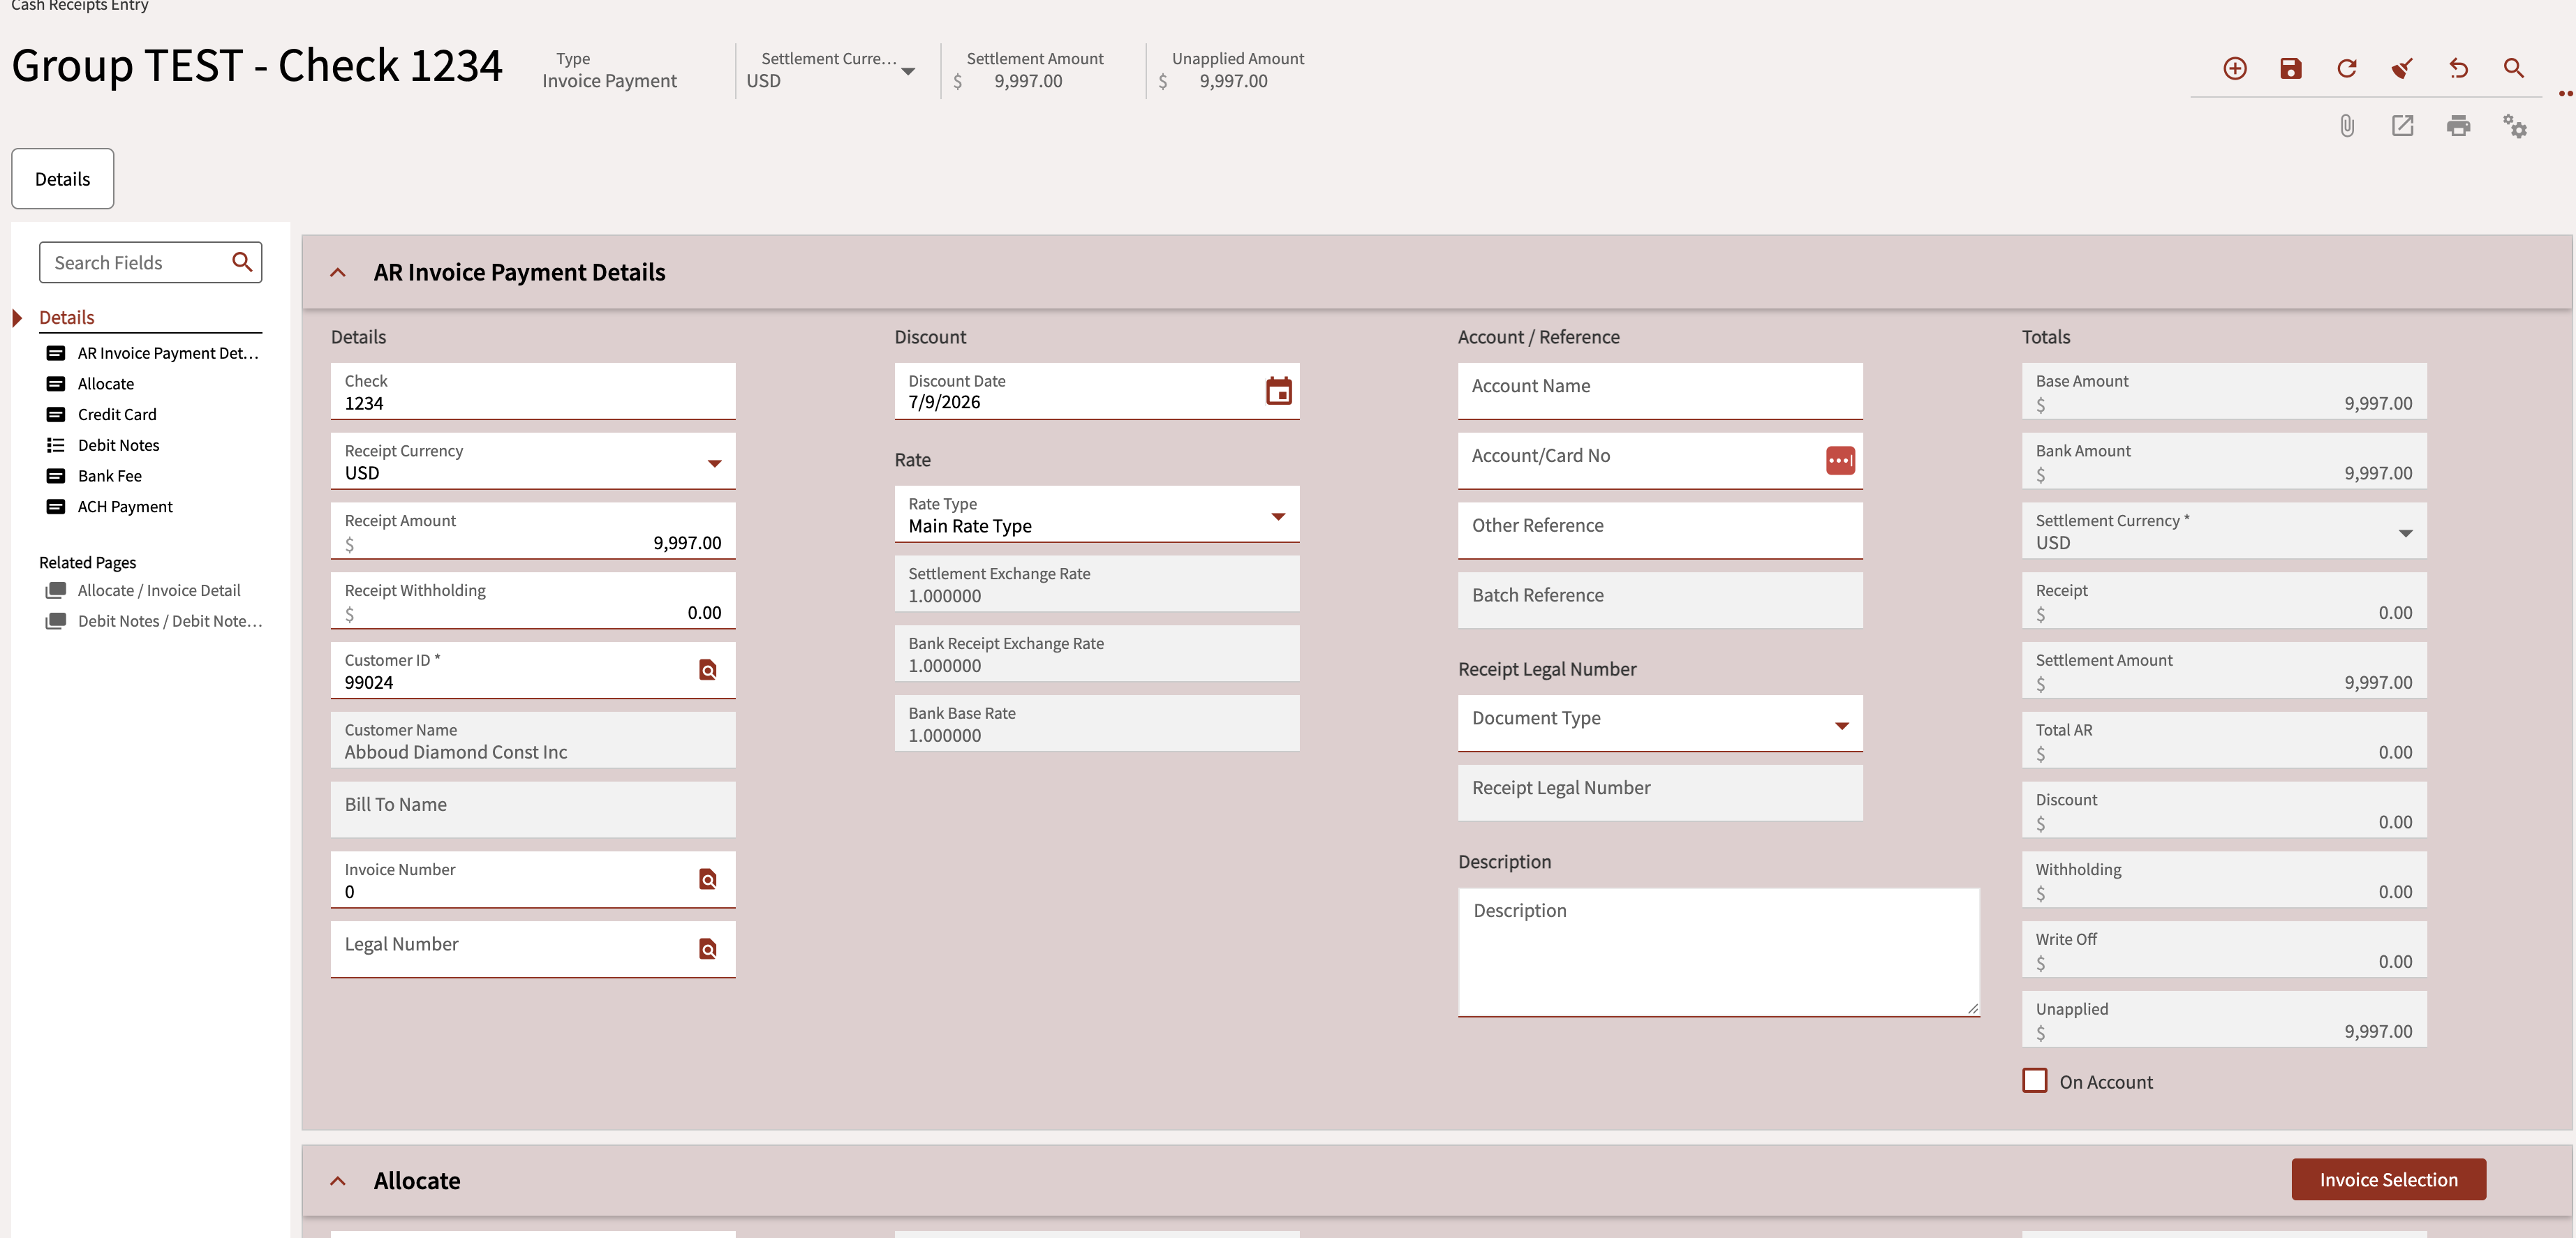Viewport: 2576px width, 1238px height.
Task: Click the open in new window icon
Action: [x=2402, y=126]
